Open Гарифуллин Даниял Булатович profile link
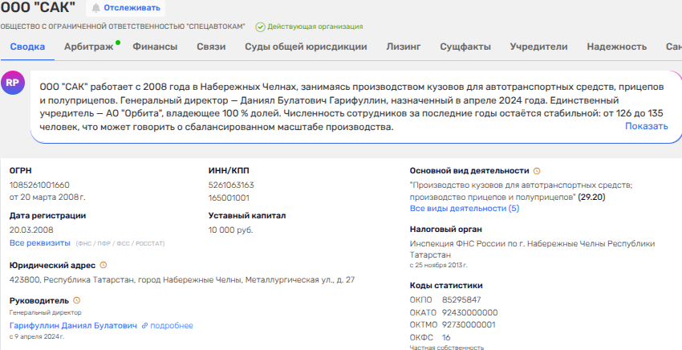Viewport: 682px width, 350px height. coord(73,325)
